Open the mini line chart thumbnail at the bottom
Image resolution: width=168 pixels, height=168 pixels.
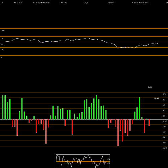pos(83,161)
